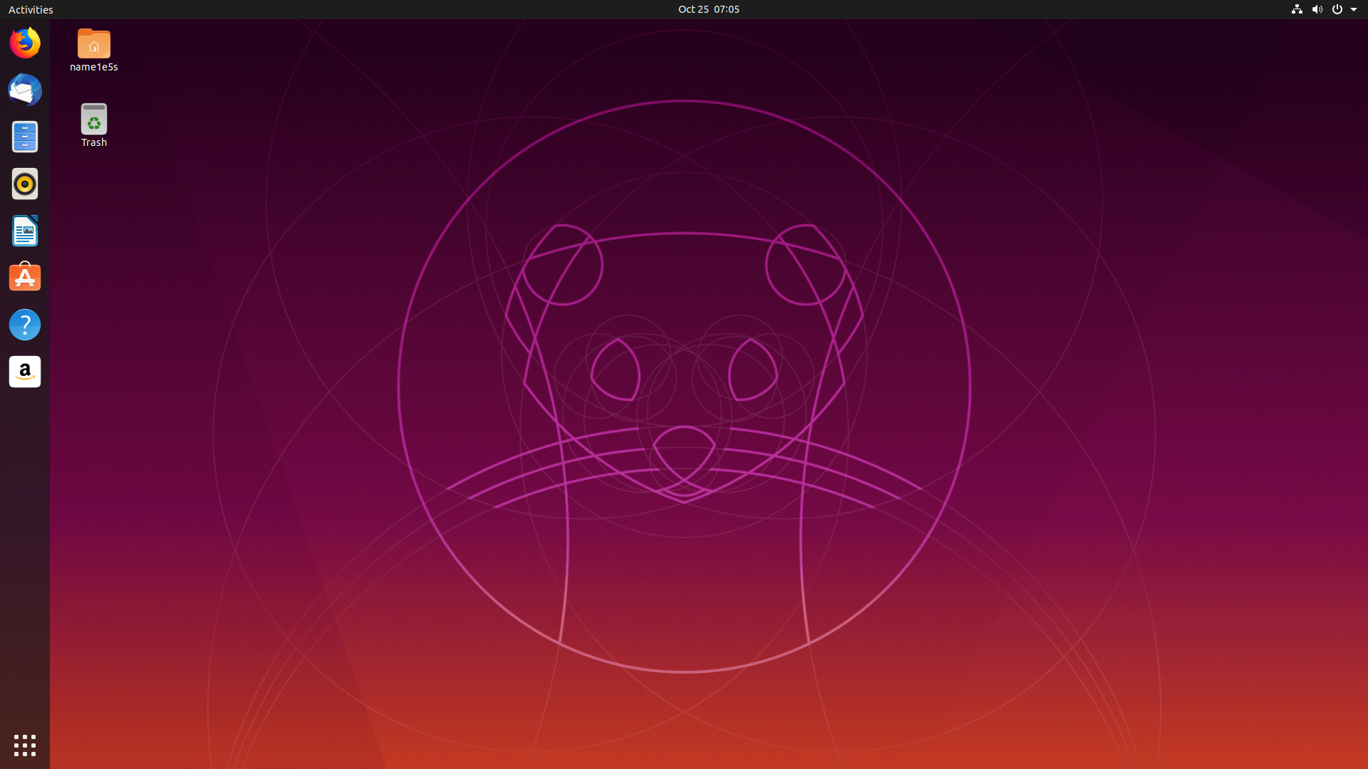The width and height of the screenshot is (1368, 769).
Task: Click the Help question mark icon
Action: 25,325
